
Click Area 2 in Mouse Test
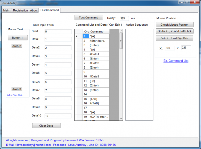17,46
